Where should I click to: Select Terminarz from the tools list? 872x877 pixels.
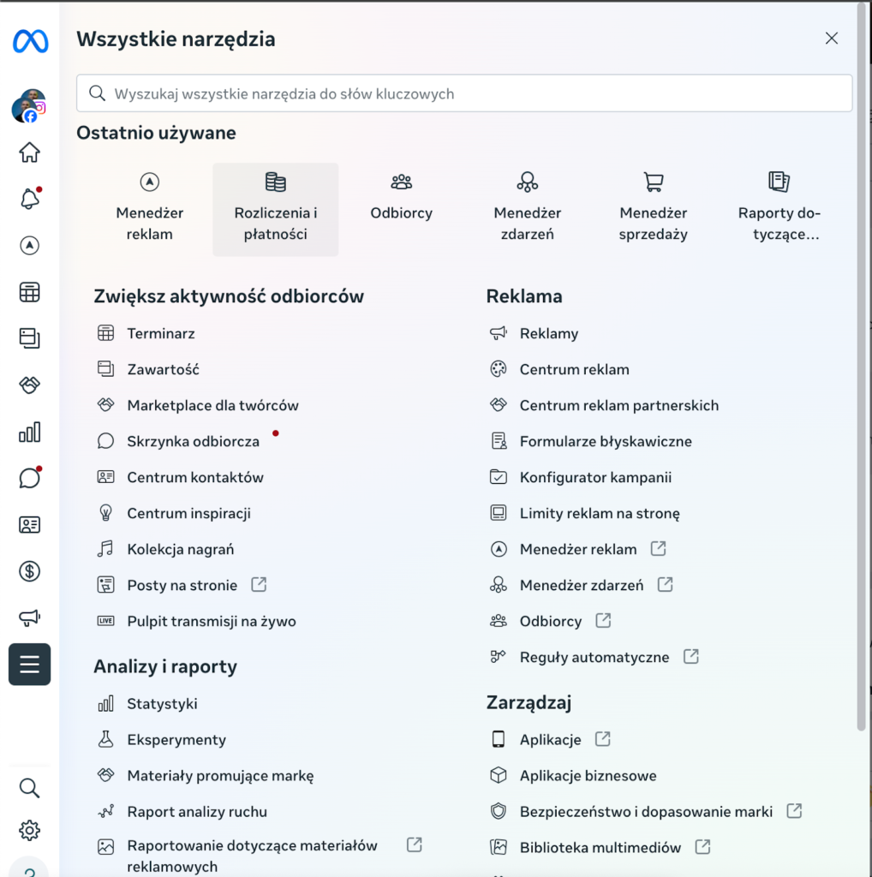coord(161,333)
